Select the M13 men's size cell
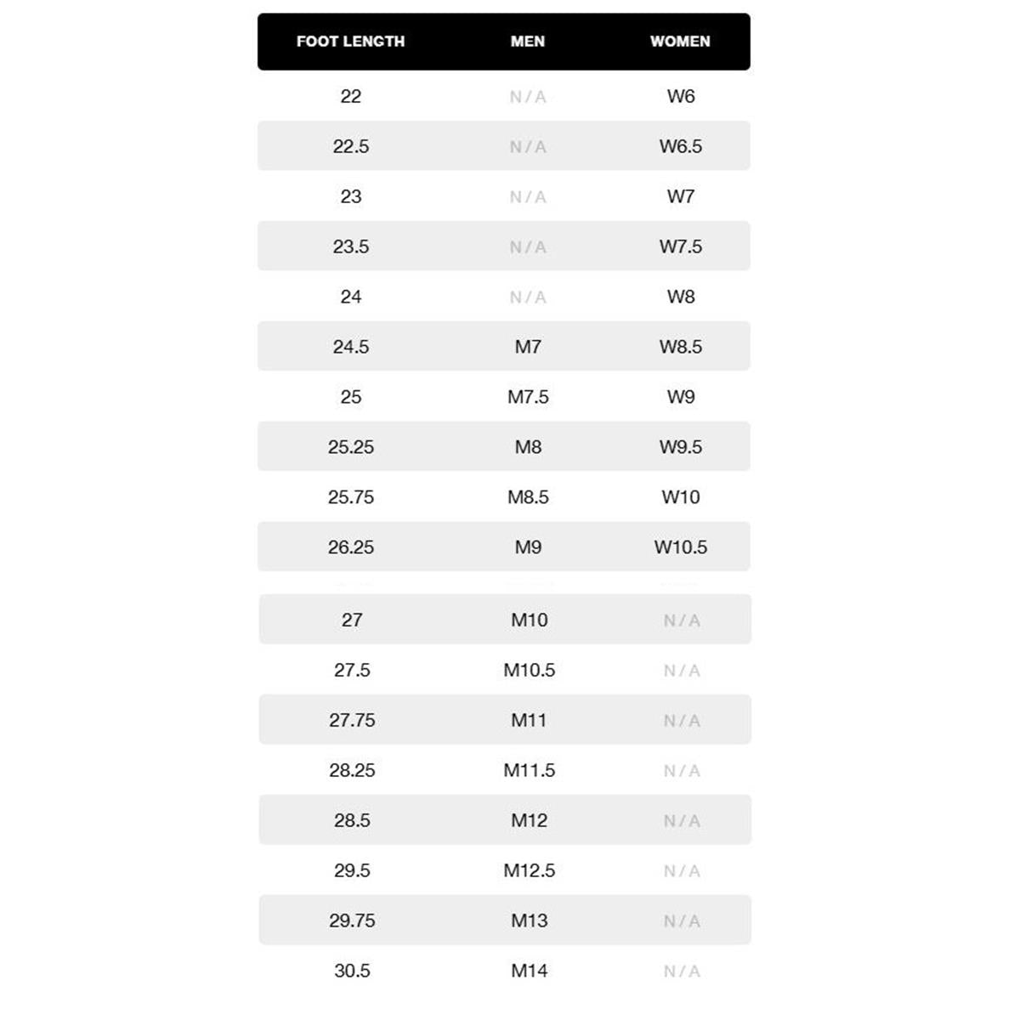 pyautogui.click(x=530, y=921)
